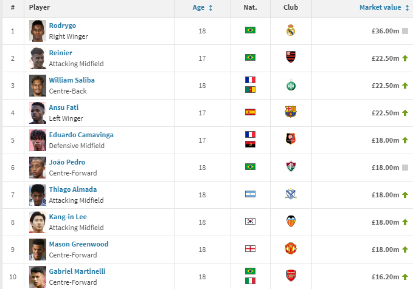Click Ansu Fati's portrait thumbnail
Screen dimensions: 413x289
(x=38, y=113)
